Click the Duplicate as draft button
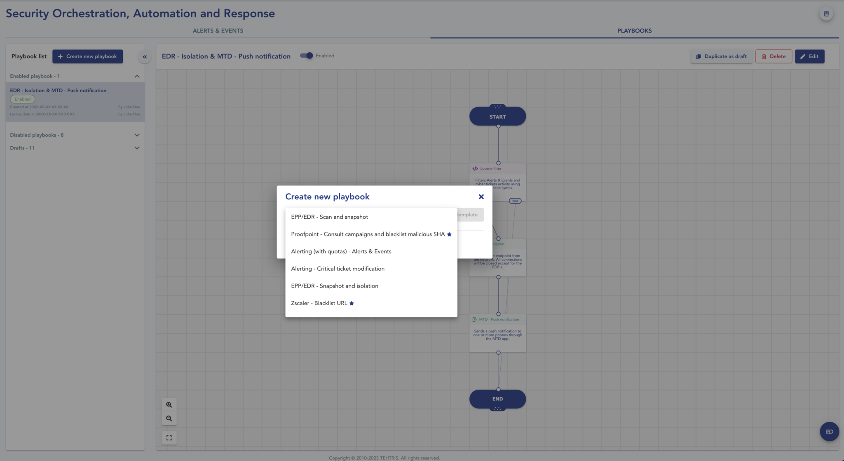Screen dimensions: 844x461 click(721, 56)
